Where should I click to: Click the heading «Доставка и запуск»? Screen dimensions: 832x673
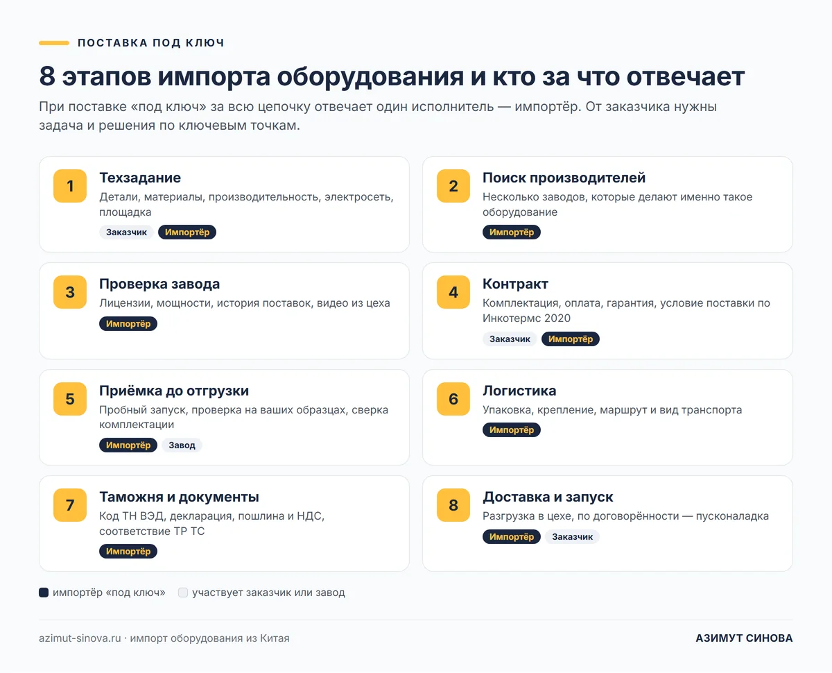(548, 497)
